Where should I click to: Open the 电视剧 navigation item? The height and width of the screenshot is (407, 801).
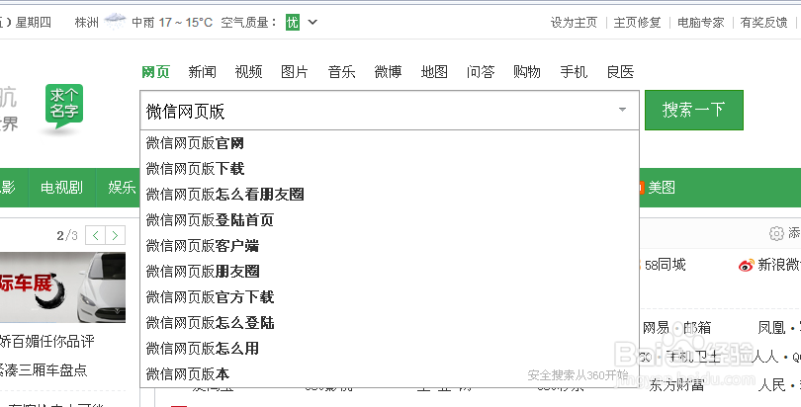(x=62, y=187)
